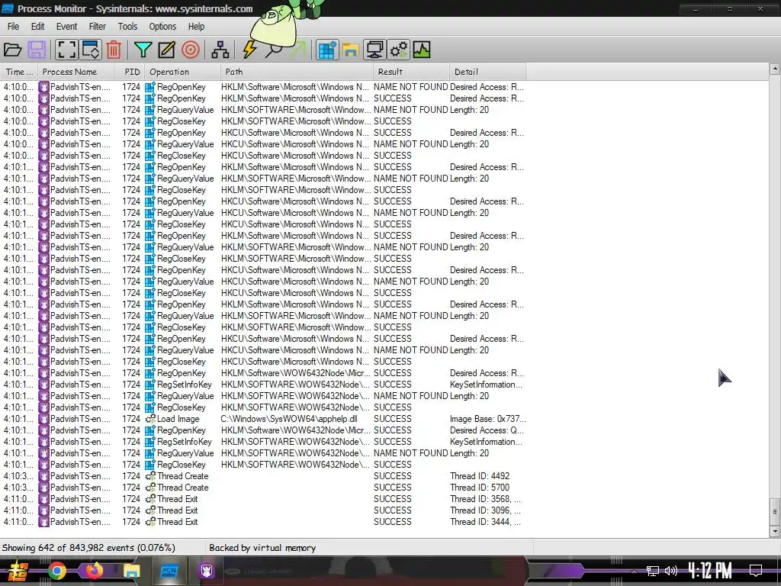Show the Process Tree icon
Viewport: 781px width, 586px height.
[x=220, y=50]
